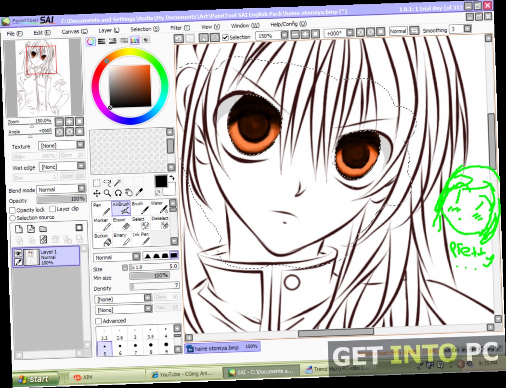The image size is (506, 388).
Task: Enable Layer clip checkbox
Action: click(x=52, y=209)
